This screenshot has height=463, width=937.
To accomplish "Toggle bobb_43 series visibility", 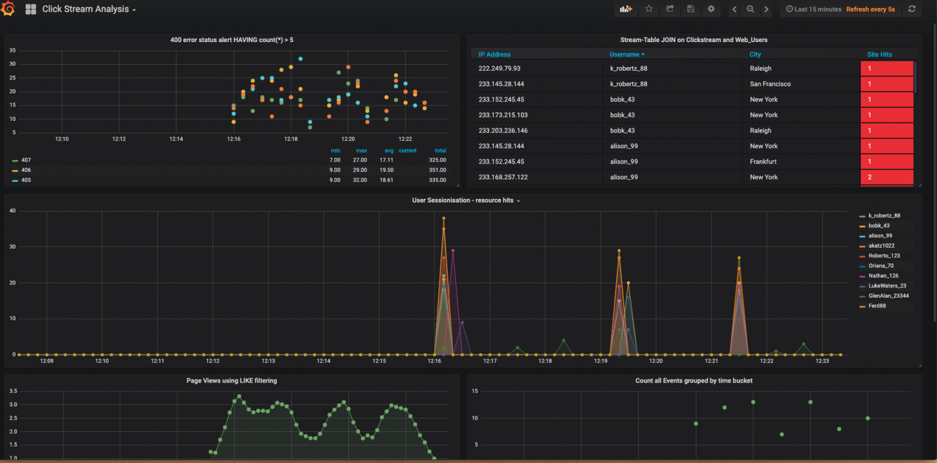I will [878, 225].
